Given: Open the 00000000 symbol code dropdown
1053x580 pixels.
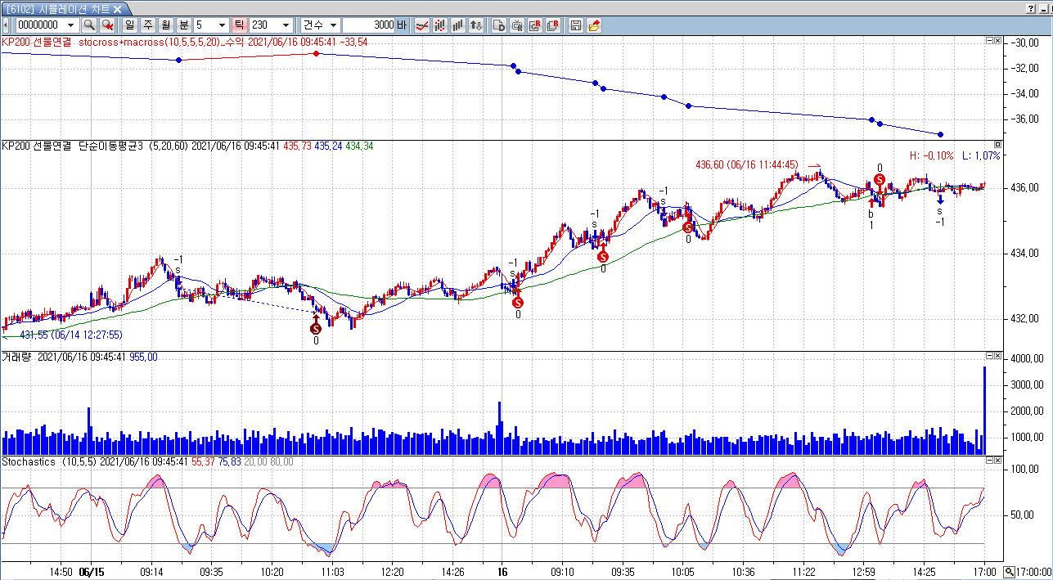Looking at the screenshot, I should tap(70, 25).
